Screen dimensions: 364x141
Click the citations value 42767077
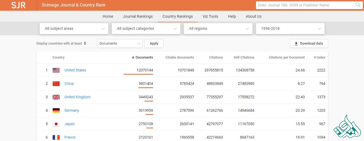(x=214, y=124)
